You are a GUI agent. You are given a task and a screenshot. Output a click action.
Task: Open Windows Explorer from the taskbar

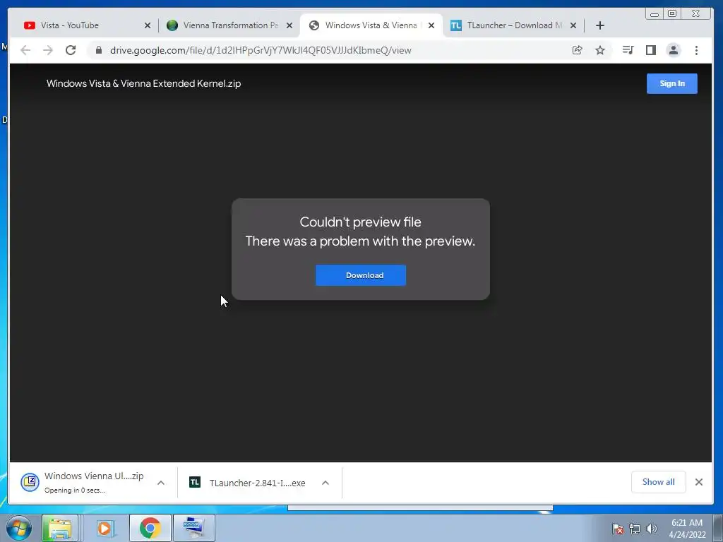pyautogui.click(x=60, y=528)
